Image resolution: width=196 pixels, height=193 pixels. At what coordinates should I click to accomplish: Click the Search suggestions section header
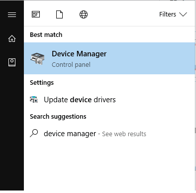(x=58, y=117)
